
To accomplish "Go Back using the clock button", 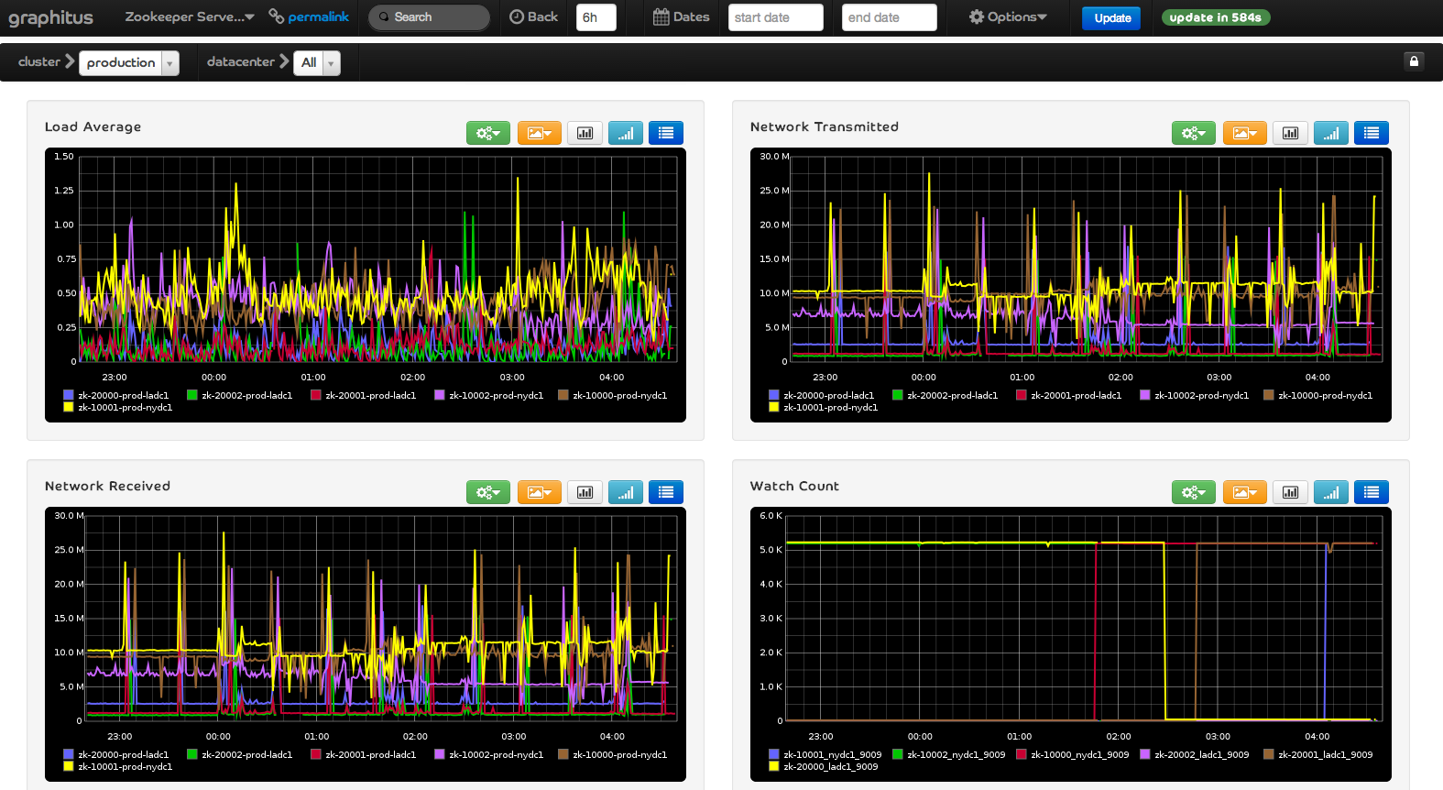I will pos(533,16).
